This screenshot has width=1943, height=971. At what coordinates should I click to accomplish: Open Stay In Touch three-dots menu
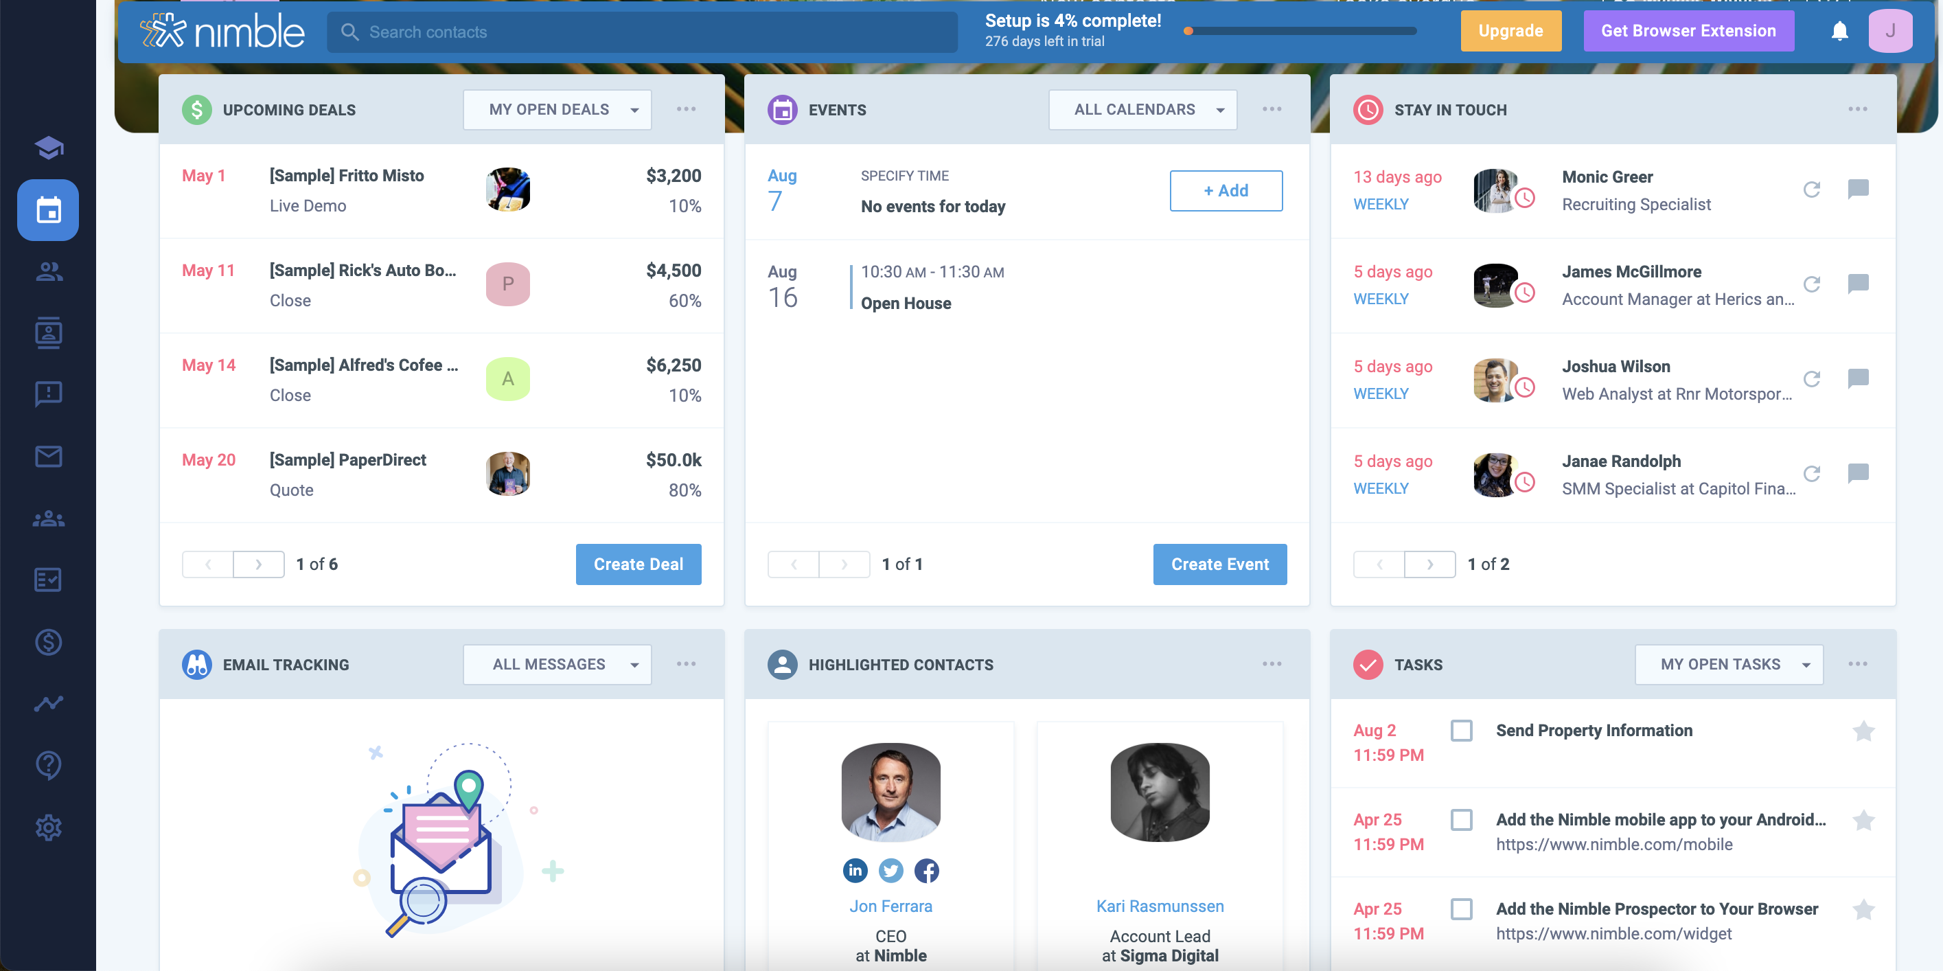tap(1857, 110)
